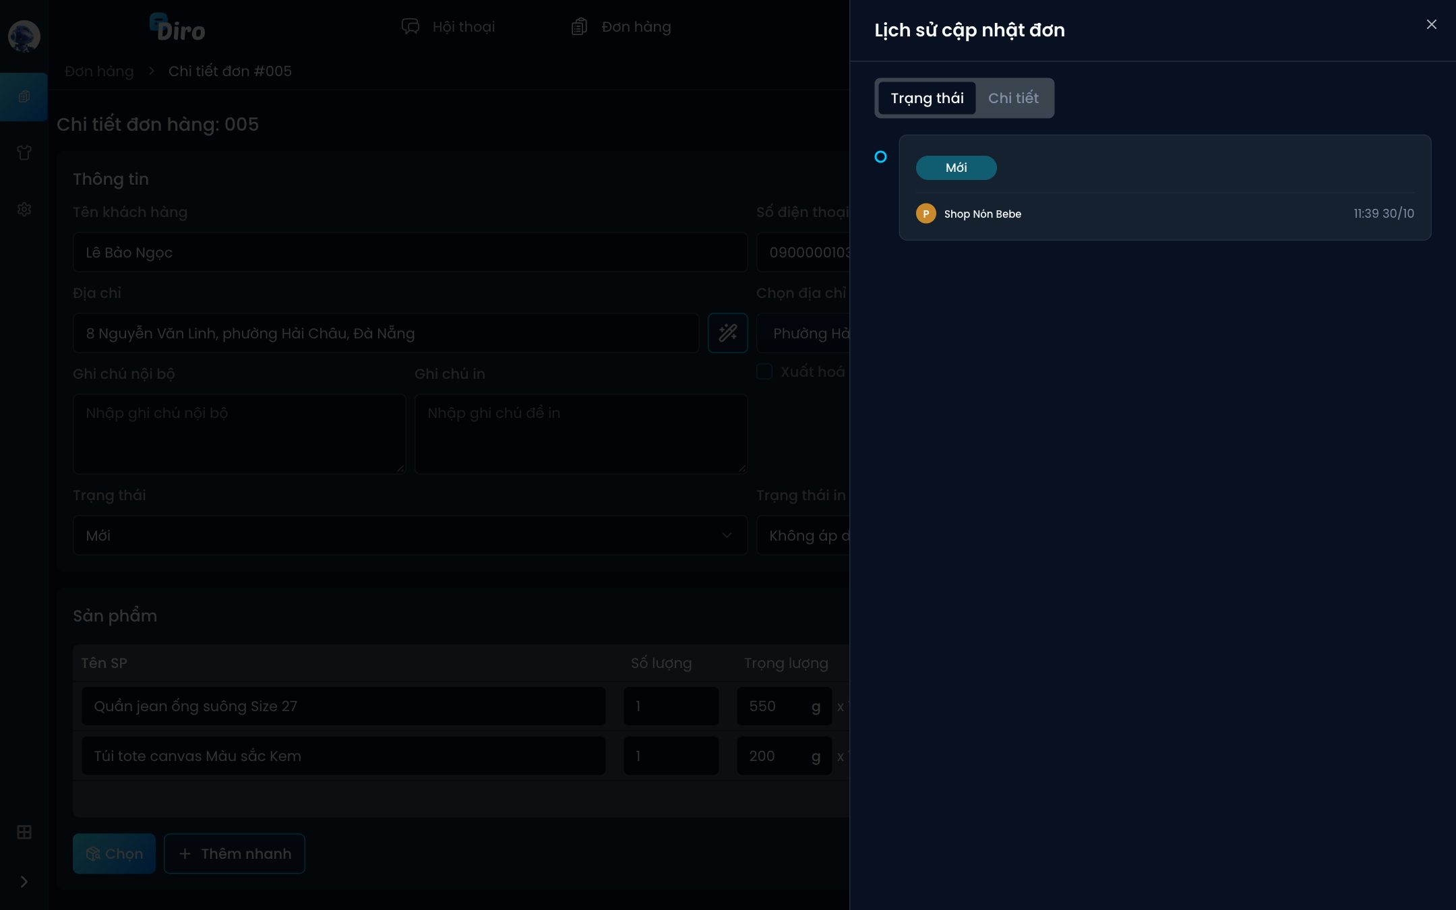Open the Trạng thái dropdown showing Mới

point(410,536)
